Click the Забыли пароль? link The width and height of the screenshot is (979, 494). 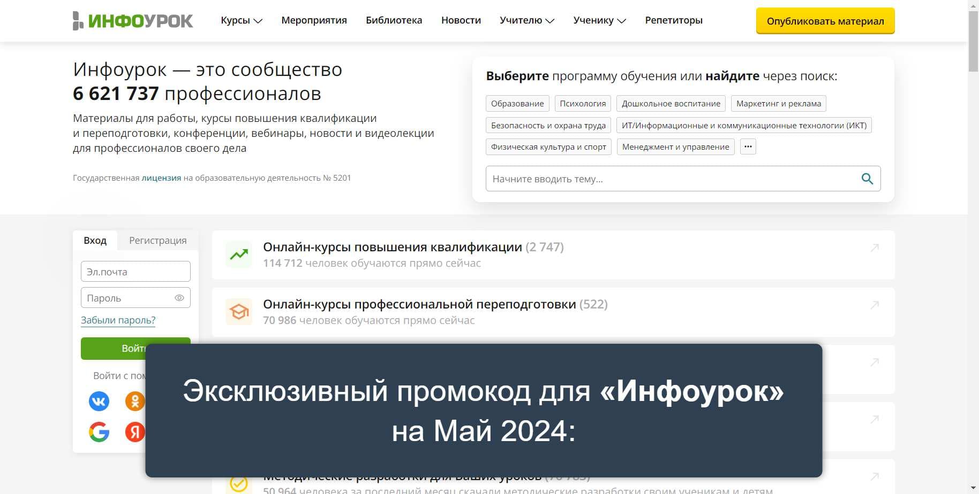[x=118, y=320]
